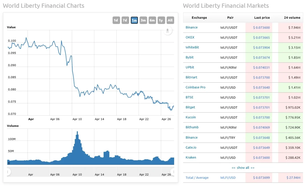Viewport: 305px width, 186px height.
Task: View the 6m chart
Action: coord(152,20)
